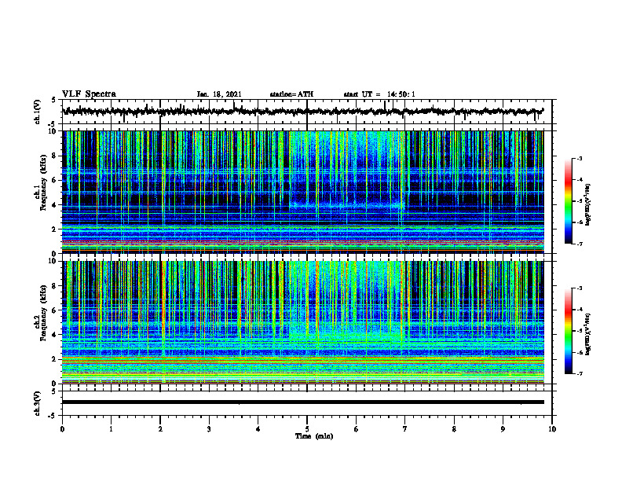The width and height of the screenshot is (622, 481).
Task: Click the "4" kHz tick on ch.1 frequency axis
Action: pyautogui.click(x=56, y=205)
